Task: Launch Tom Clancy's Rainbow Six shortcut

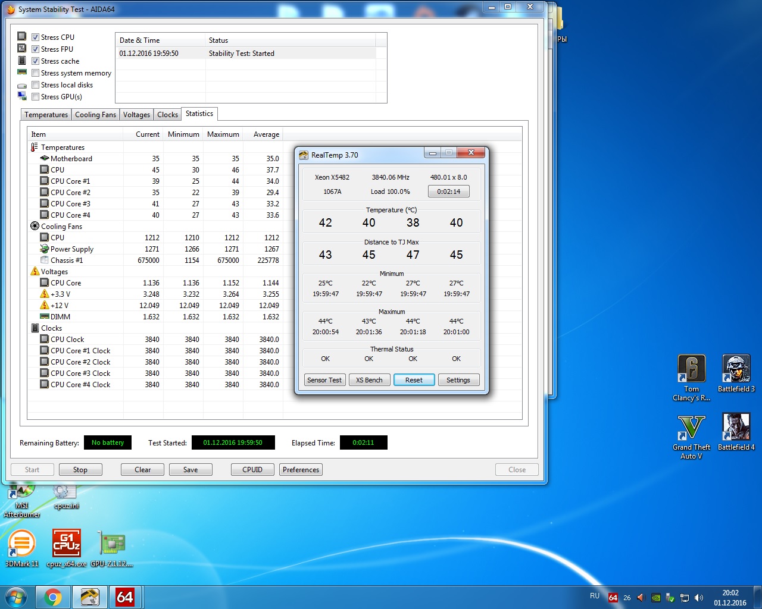Action: 691,370
